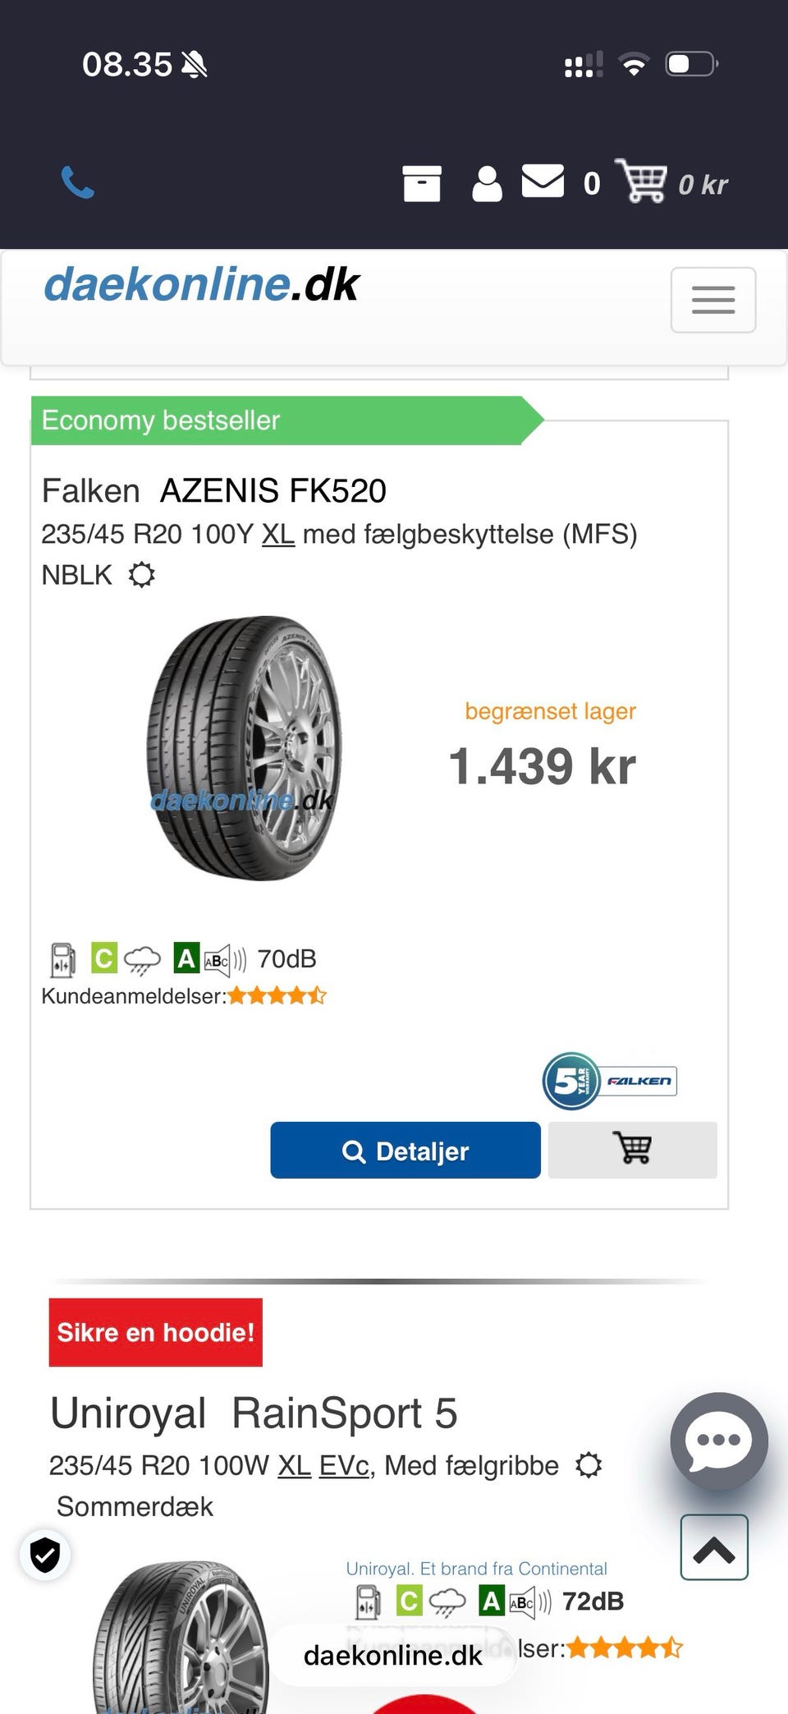Click the Detaljer button for Falken tire

(405, 1151)
